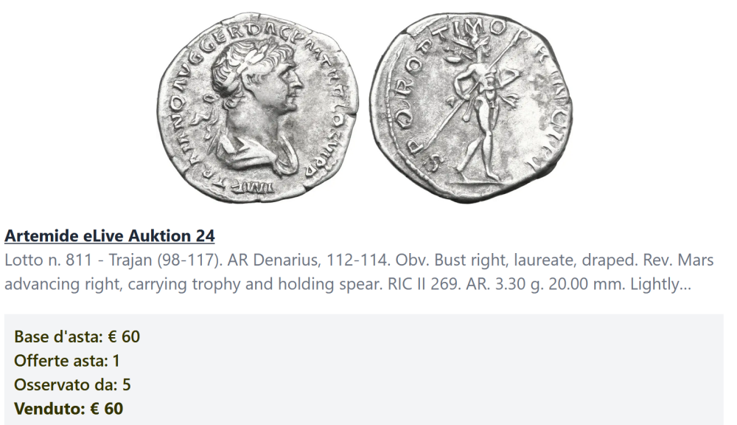Click the "Venduto: € 60" sold price
The image size is (737, 425).
coord(69,409)
